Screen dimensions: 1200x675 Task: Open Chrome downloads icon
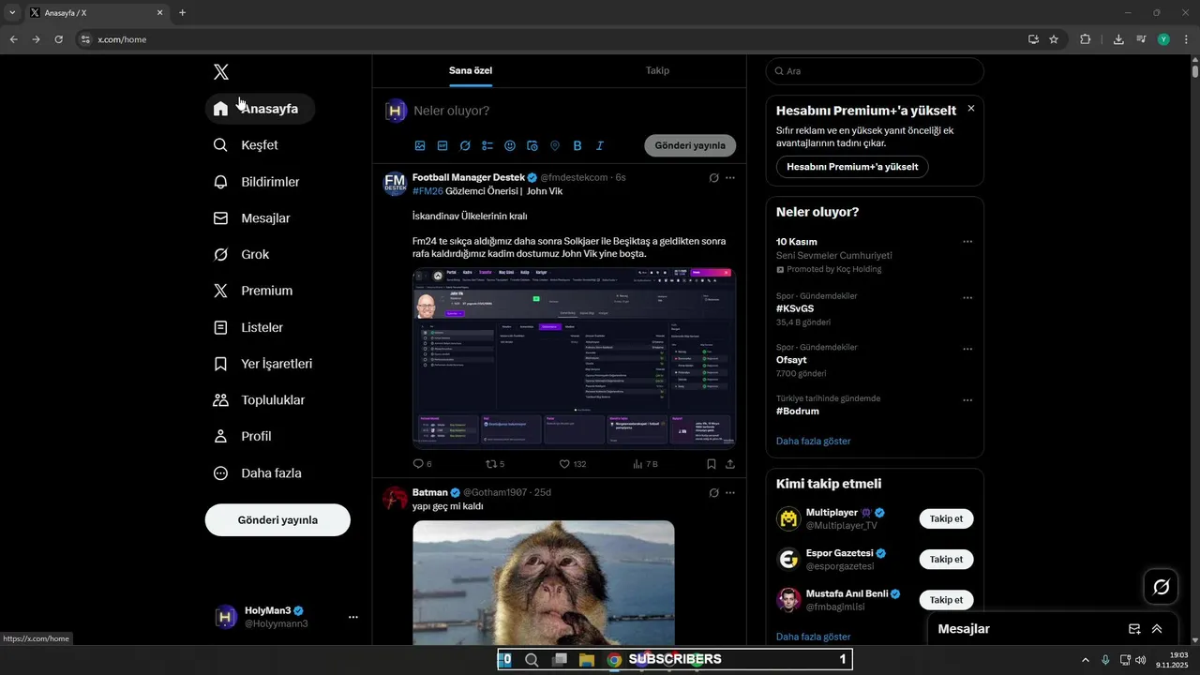point(1118,39)
